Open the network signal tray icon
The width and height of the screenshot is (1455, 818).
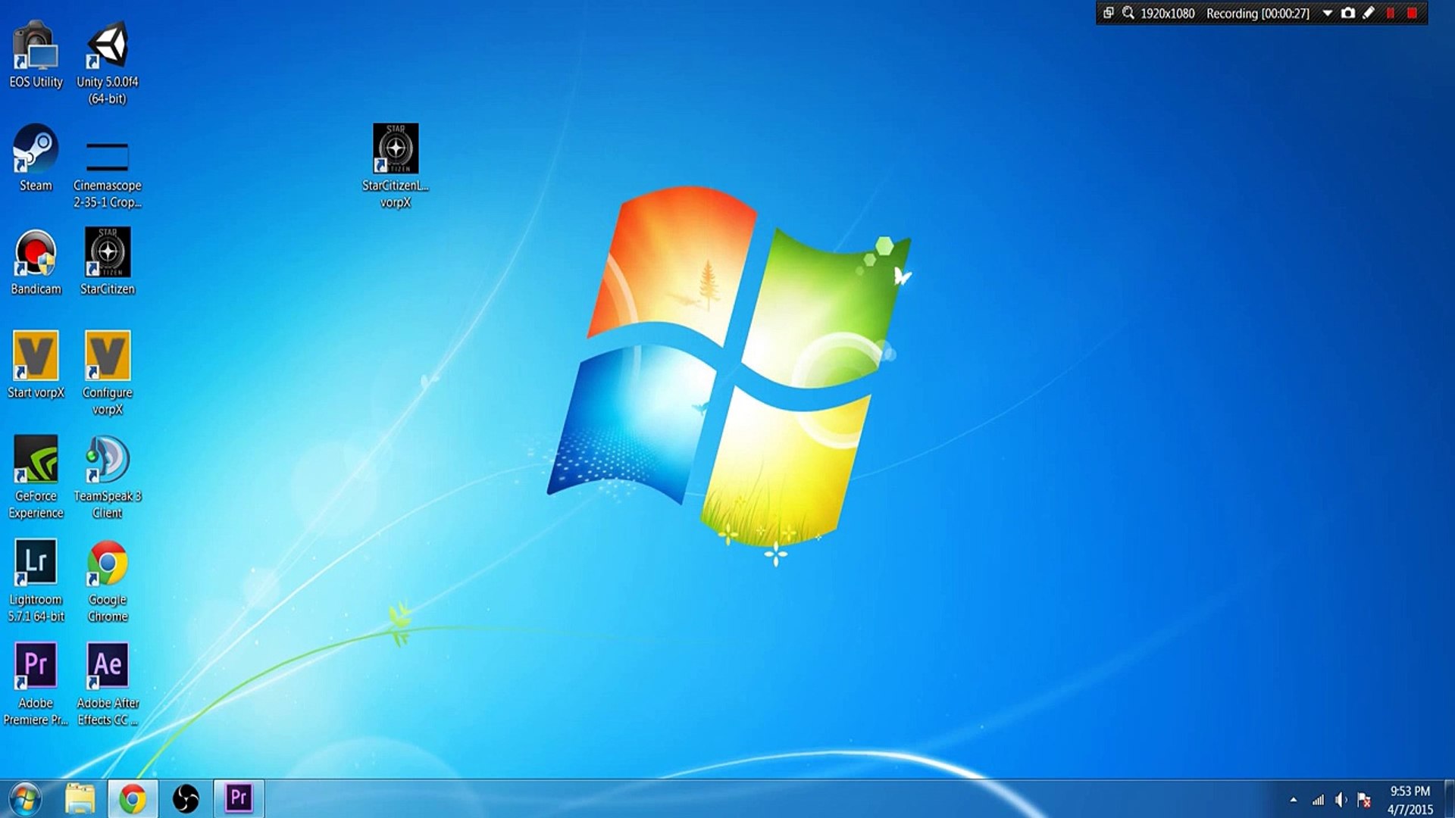pos(1319,800)
